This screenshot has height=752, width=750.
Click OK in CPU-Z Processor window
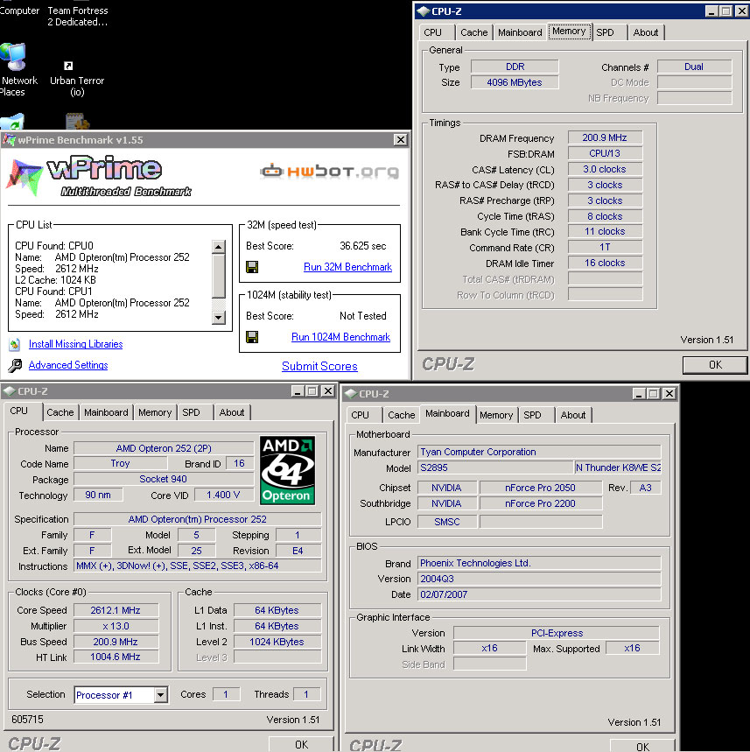(x=301, y=744)
